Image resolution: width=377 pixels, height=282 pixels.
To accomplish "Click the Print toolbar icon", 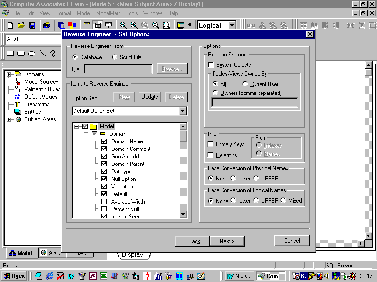I will (47, 25).
